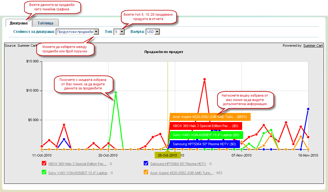Open the Валута USD dropdown
Image resolution: width=328 pixels, height=192 pixels.
click(153, 32)
